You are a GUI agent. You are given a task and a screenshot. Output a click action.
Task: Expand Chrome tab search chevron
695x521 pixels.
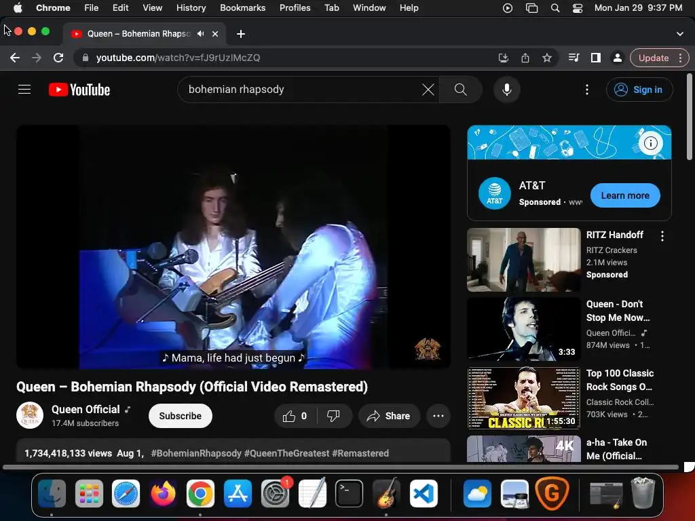[x=679, y=34]
